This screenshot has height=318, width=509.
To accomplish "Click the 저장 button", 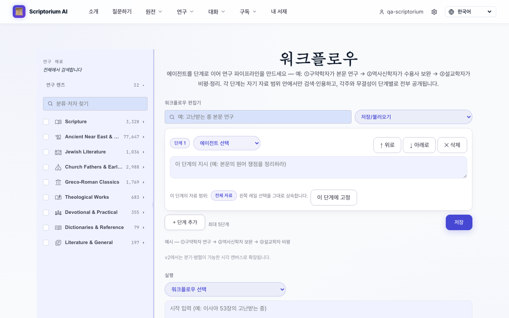I will tap(459, 222).
